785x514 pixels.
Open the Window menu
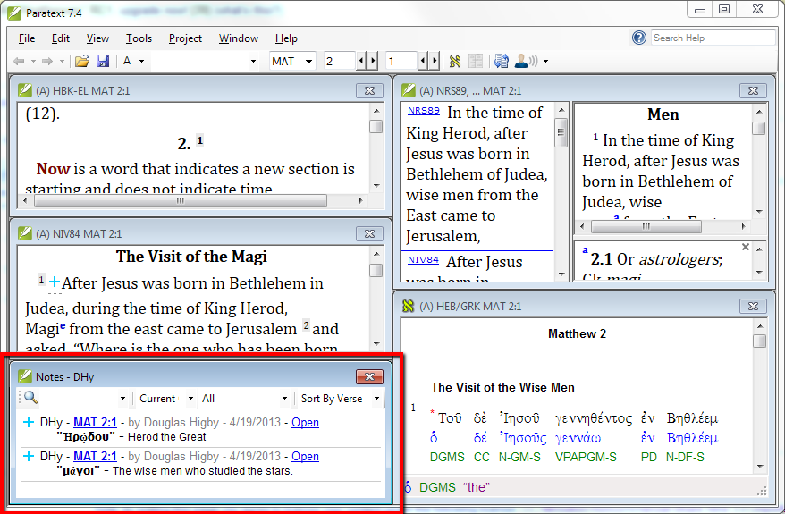click(239, 38)
